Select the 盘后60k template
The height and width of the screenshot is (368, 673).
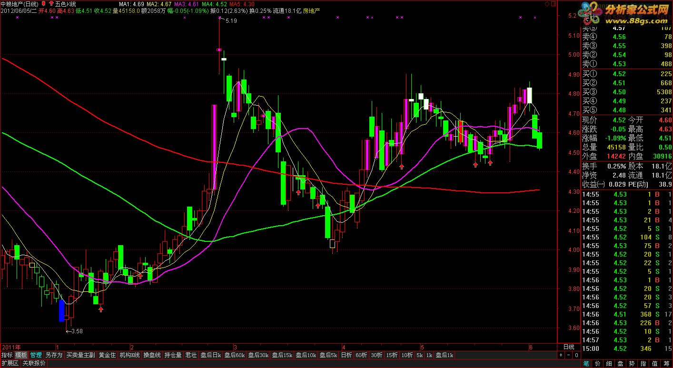coord(234,355)
